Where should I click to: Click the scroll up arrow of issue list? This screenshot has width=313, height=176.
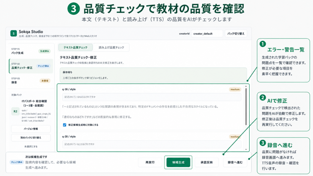246,86
